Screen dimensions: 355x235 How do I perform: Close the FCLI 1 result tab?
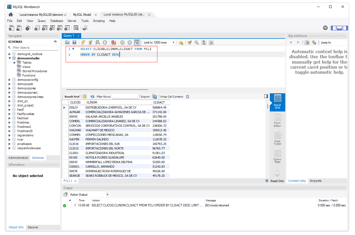click(75, 181)
